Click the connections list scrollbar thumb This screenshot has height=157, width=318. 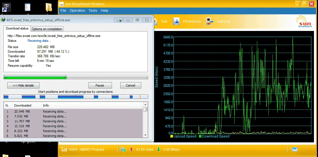pyautogui.click(x=145, y=109)
